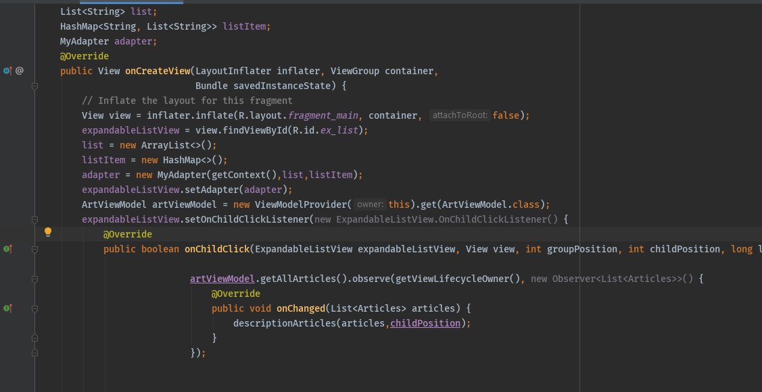
Task: Click the grayed ExpandableListView.OnChildClickListener() text
Action: tap(447, 220)
